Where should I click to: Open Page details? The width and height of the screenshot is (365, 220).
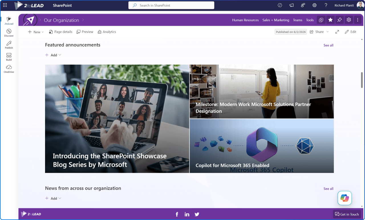(60, 32)
